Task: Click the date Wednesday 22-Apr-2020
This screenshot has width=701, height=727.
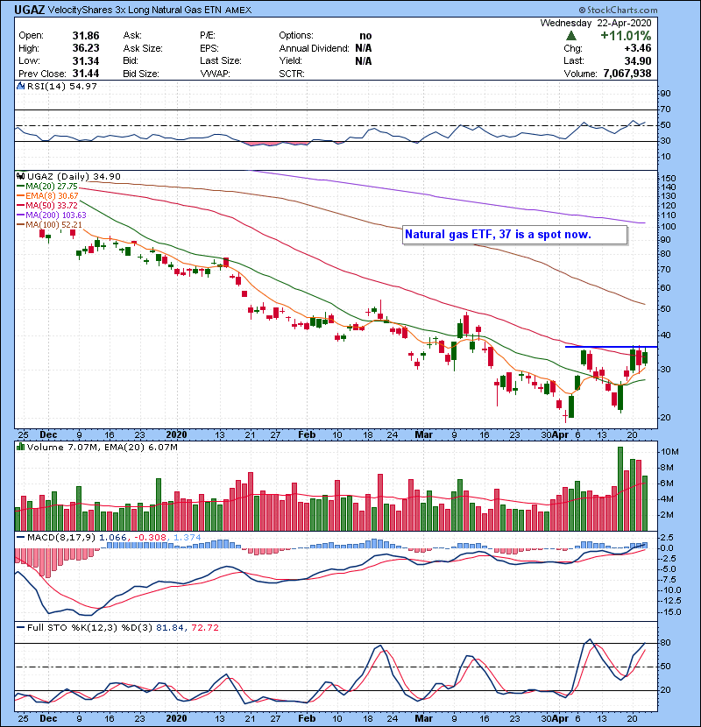Action: pos(596,23)
